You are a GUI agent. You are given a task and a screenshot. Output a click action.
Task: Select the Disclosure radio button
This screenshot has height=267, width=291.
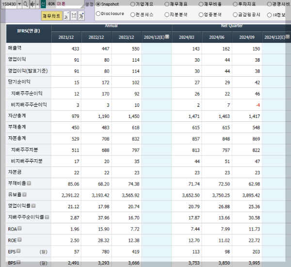(x=98, y=14)
